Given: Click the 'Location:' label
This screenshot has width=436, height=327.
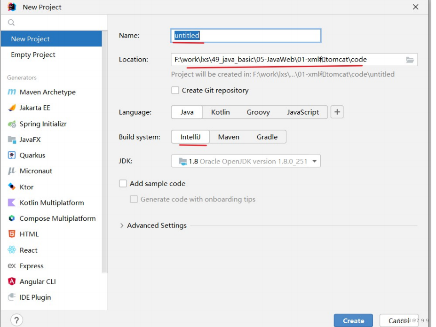Looking at the screenshot, I should coord(134,60).
